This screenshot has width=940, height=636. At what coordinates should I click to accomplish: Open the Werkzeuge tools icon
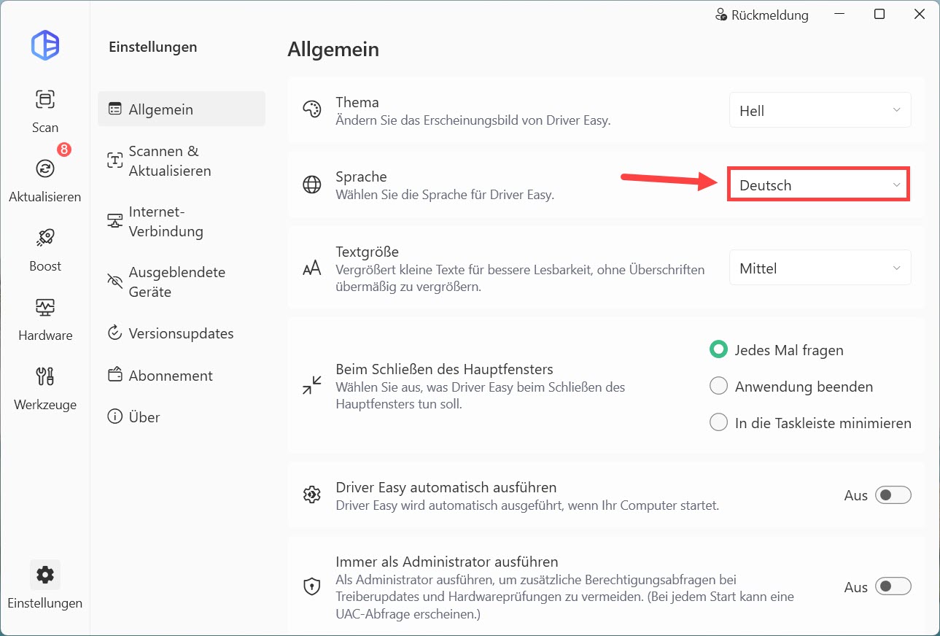(45, 376)
